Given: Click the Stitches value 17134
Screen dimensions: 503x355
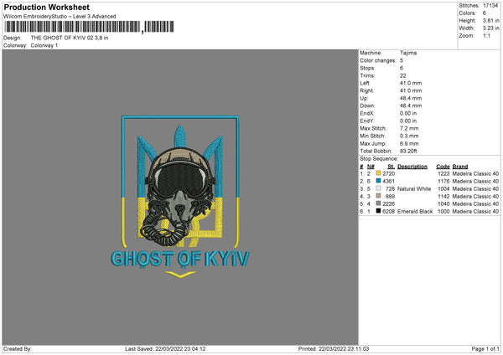Looking at the screenshot, I should click(490, 6).
